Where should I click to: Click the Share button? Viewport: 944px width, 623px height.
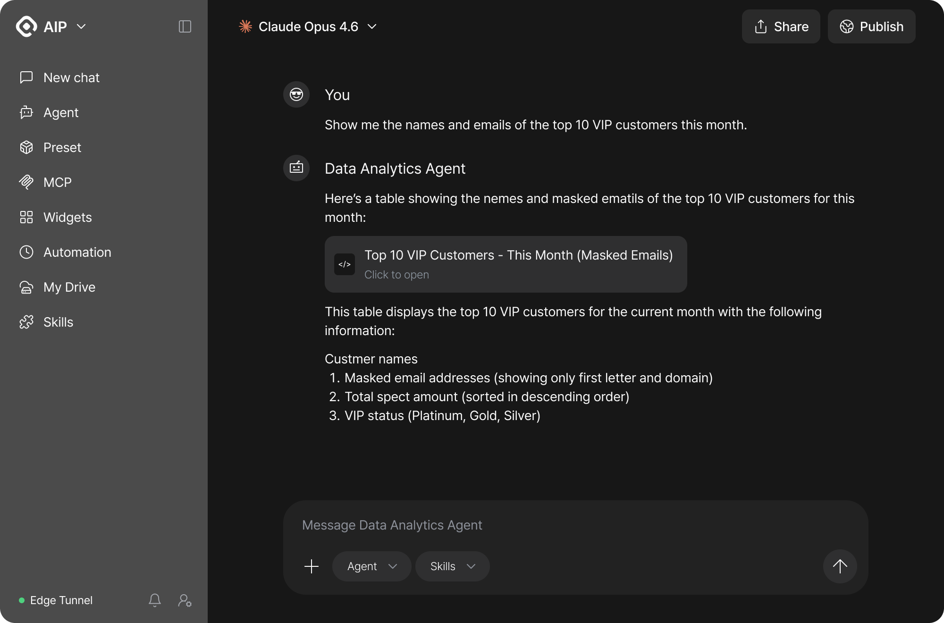click(x=781, y=26)
